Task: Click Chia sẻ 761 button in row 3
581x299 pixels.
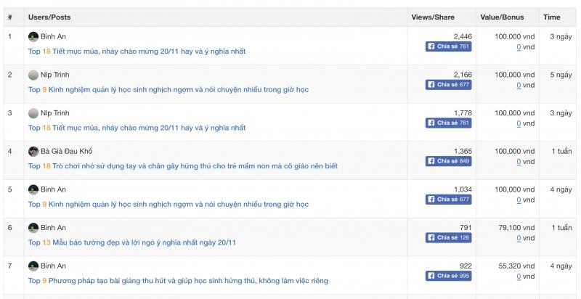Action: (448, 123)
